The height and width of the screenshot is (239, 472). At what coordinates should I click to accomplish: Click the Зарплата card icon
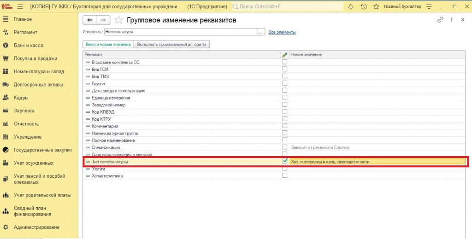[6, 111]
